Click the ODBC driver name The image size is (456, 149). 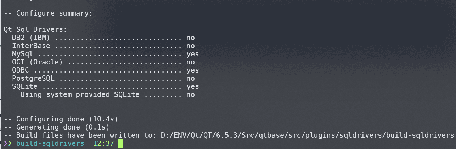pos(20,70)
